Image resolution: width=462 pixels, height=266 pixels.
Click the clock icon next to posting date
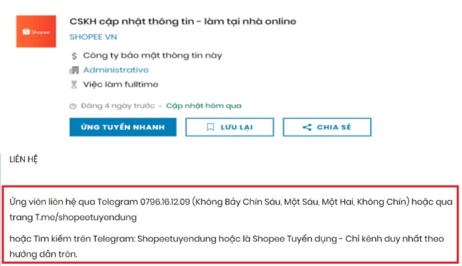73,106
